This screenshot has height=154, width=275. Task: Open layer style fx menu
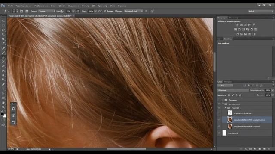246,149
